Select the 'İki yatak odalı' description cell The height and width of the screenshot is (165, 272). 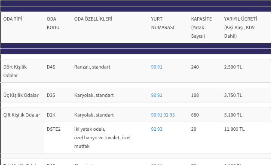(x=102, y=138)
